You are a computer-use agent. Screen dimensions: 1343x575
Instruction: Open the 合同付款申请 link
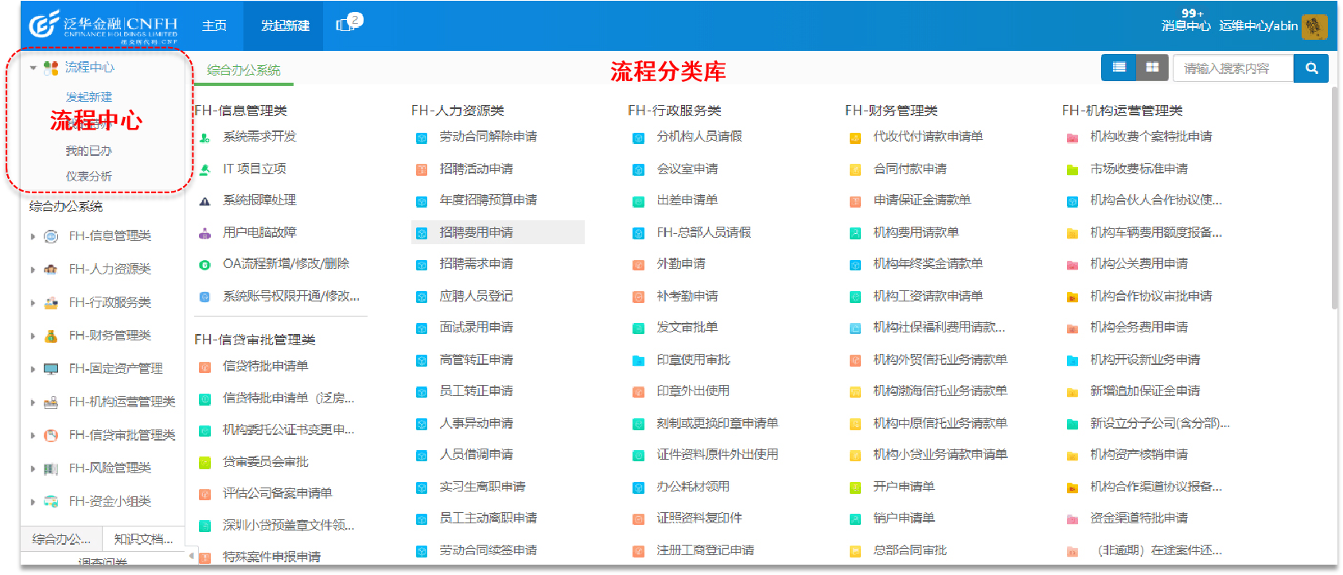(x=909, y=169)
